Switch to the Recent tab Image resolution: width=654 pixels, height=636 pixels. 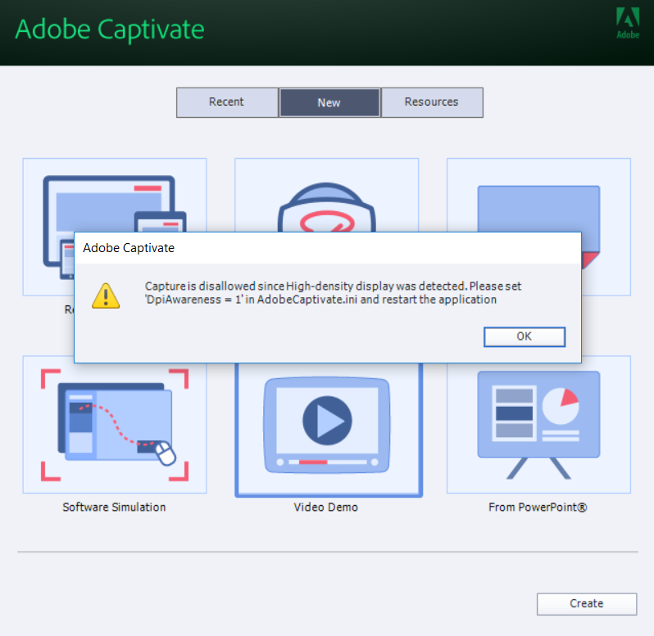tap(226, 102)
